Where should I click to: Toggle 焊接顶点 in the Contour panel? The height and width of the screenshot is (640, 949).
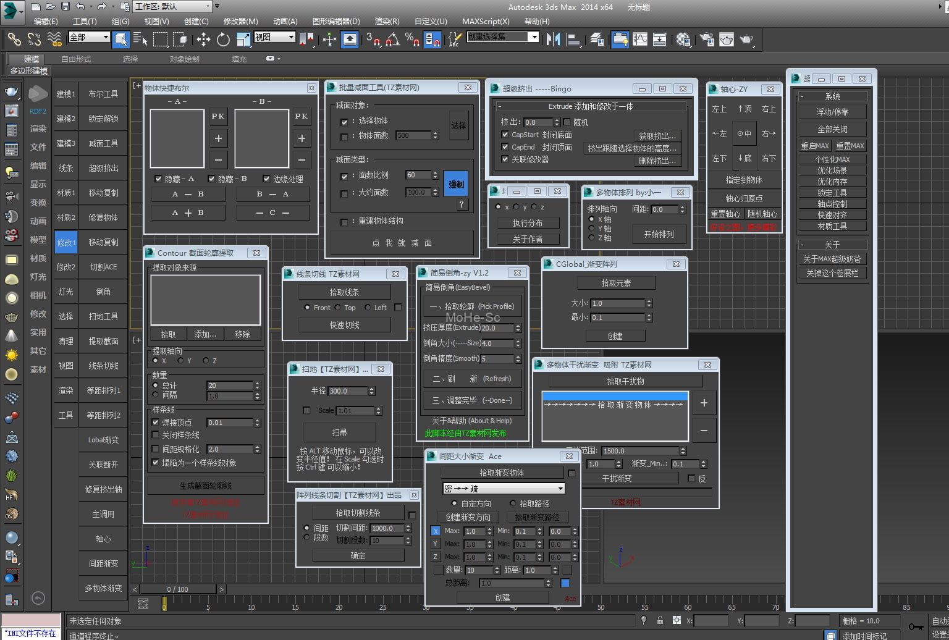tap(156, 422)
